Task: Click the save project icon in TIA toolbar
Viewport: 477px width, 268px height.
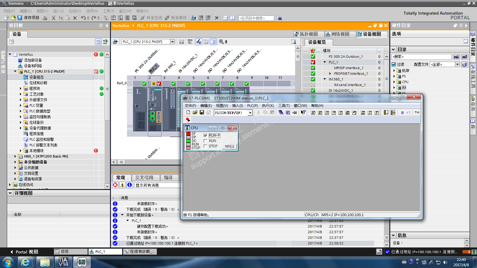Action: click(20, 18)
